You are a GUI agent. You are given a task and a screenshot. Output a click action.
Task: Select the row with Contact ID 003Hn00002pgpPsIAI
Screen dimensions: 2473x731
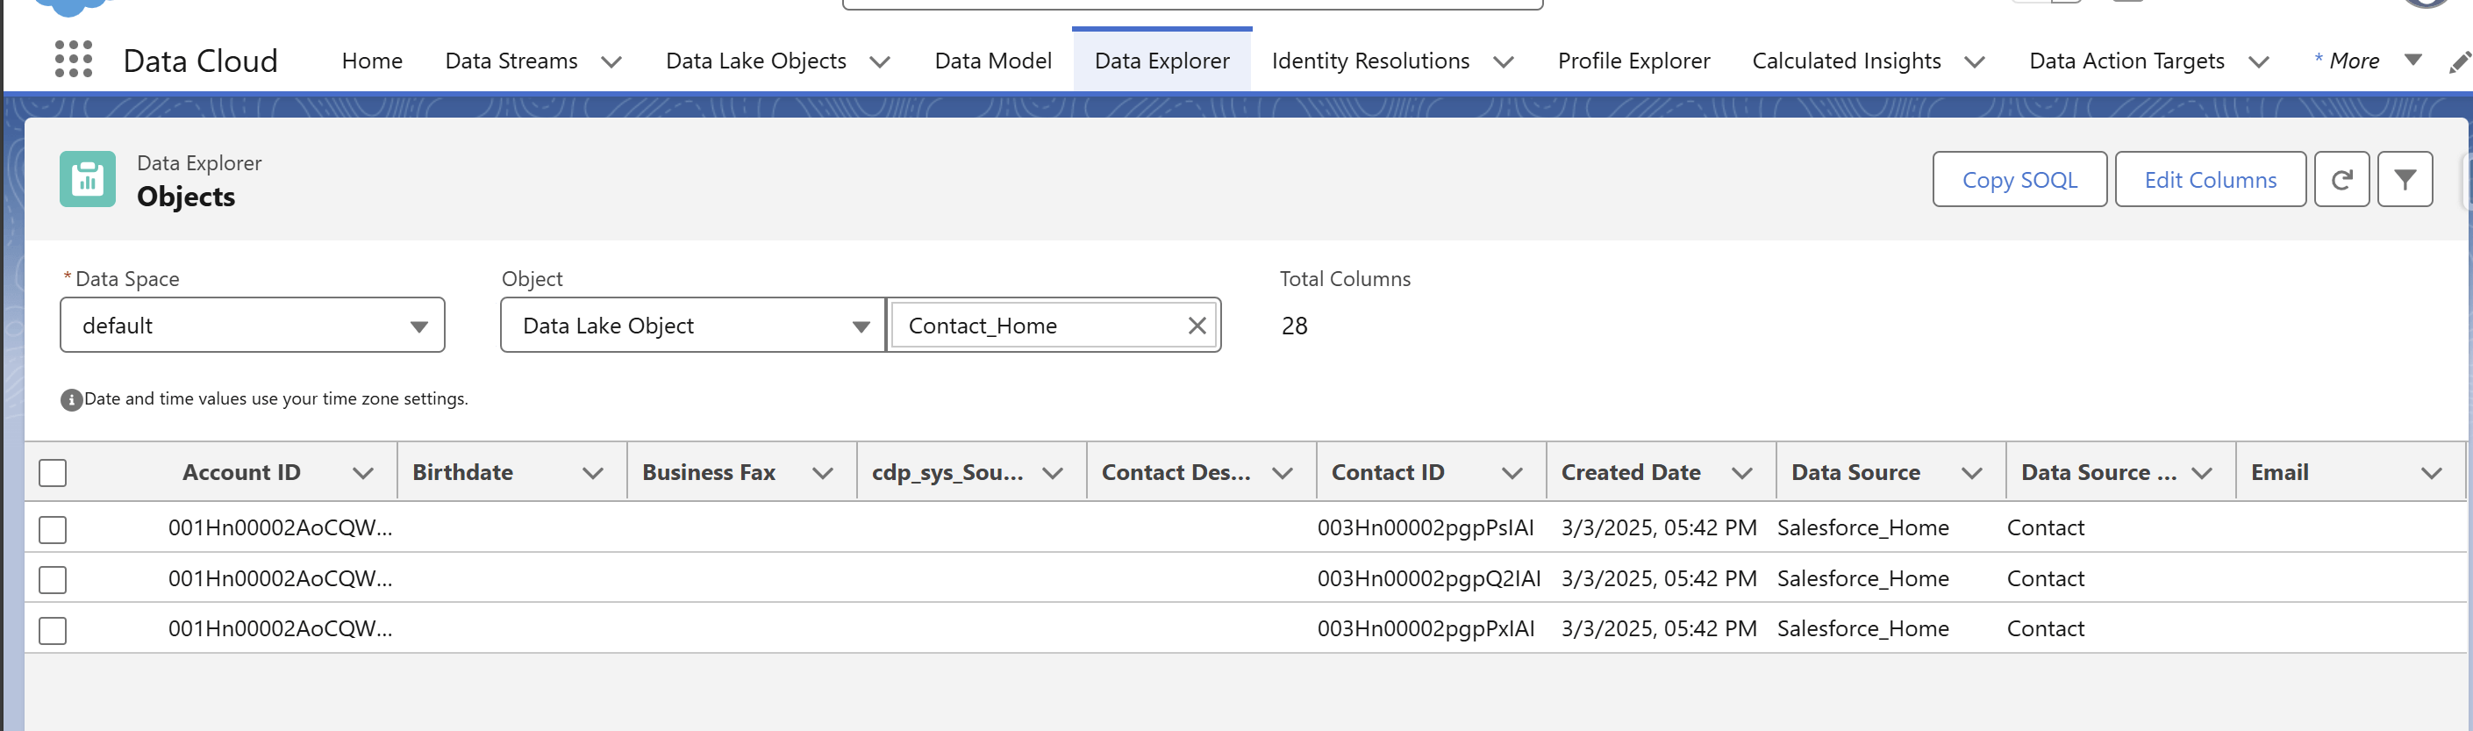tap(53, 529)
